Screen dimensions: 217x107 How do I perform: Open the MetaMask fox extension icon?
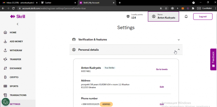click(x=183, y=8)
